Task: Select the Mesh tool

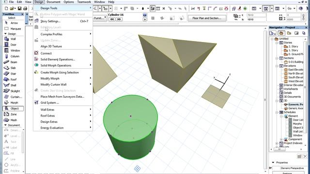Action: click(x=11, y=120)
